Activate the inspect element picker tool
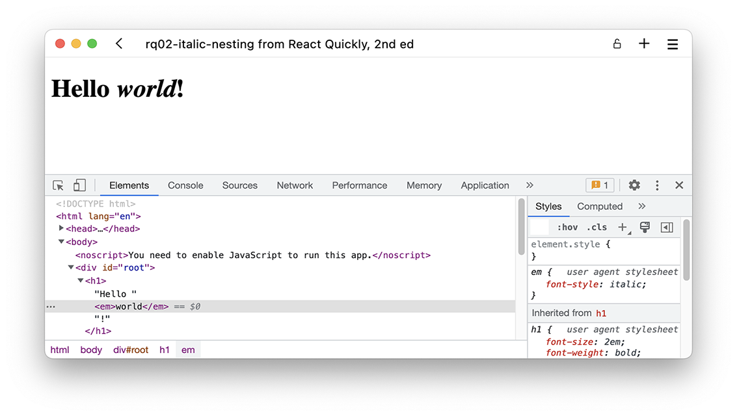This screenshot has width=737, height=416. 59,185
